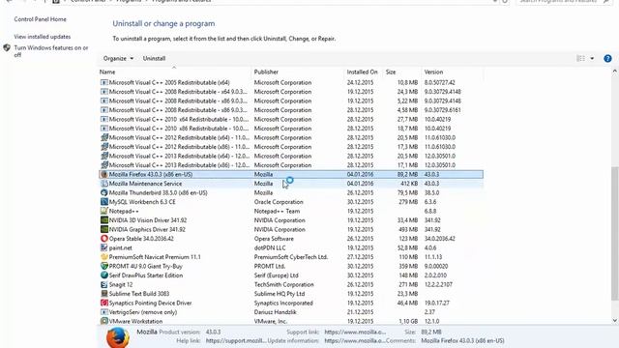The width and height of the screenshot is (619, 348).
Task: Click Sublime HQ Pty Ltd publisher cell
Action: pyautogui.click(x=280, y=294)
